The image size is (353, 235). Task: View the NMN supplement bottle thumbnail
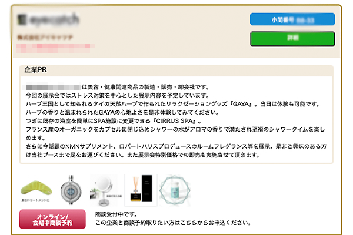175,190
